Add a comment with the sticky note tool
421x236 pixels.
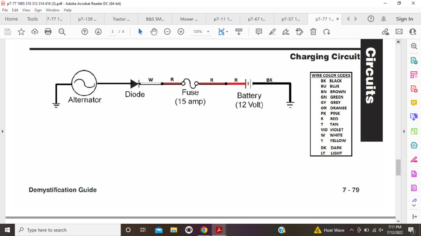(259, 32)
